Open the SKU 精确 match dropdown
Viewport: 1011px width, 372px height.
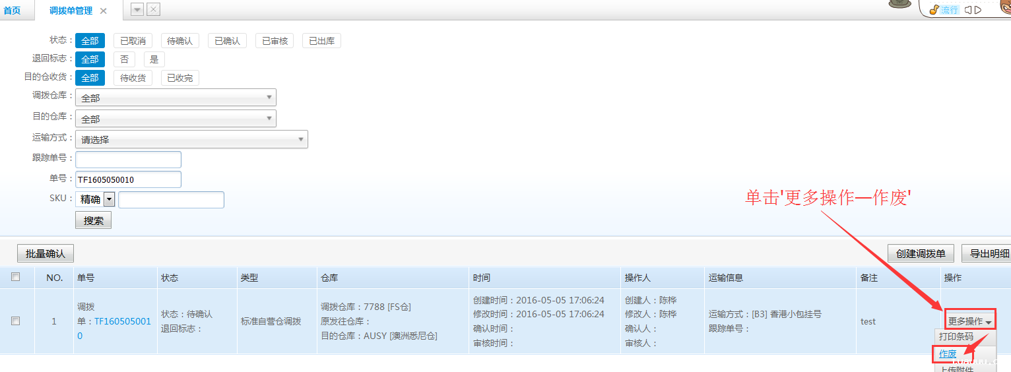point(96,199)
